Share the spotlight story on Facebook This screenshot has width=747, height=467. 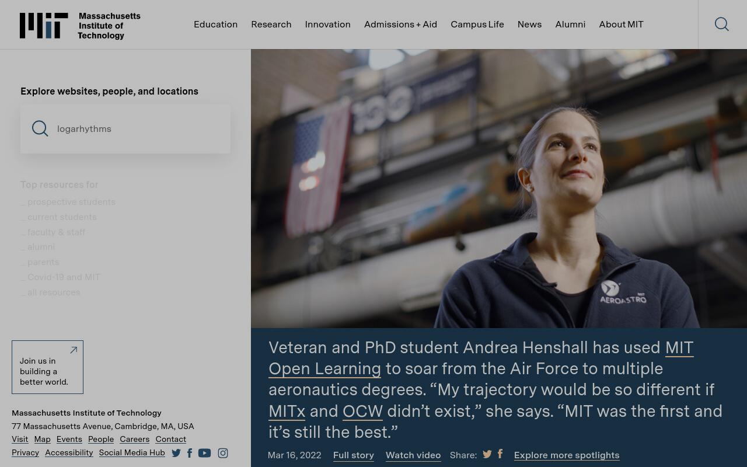tap(500, 454)
